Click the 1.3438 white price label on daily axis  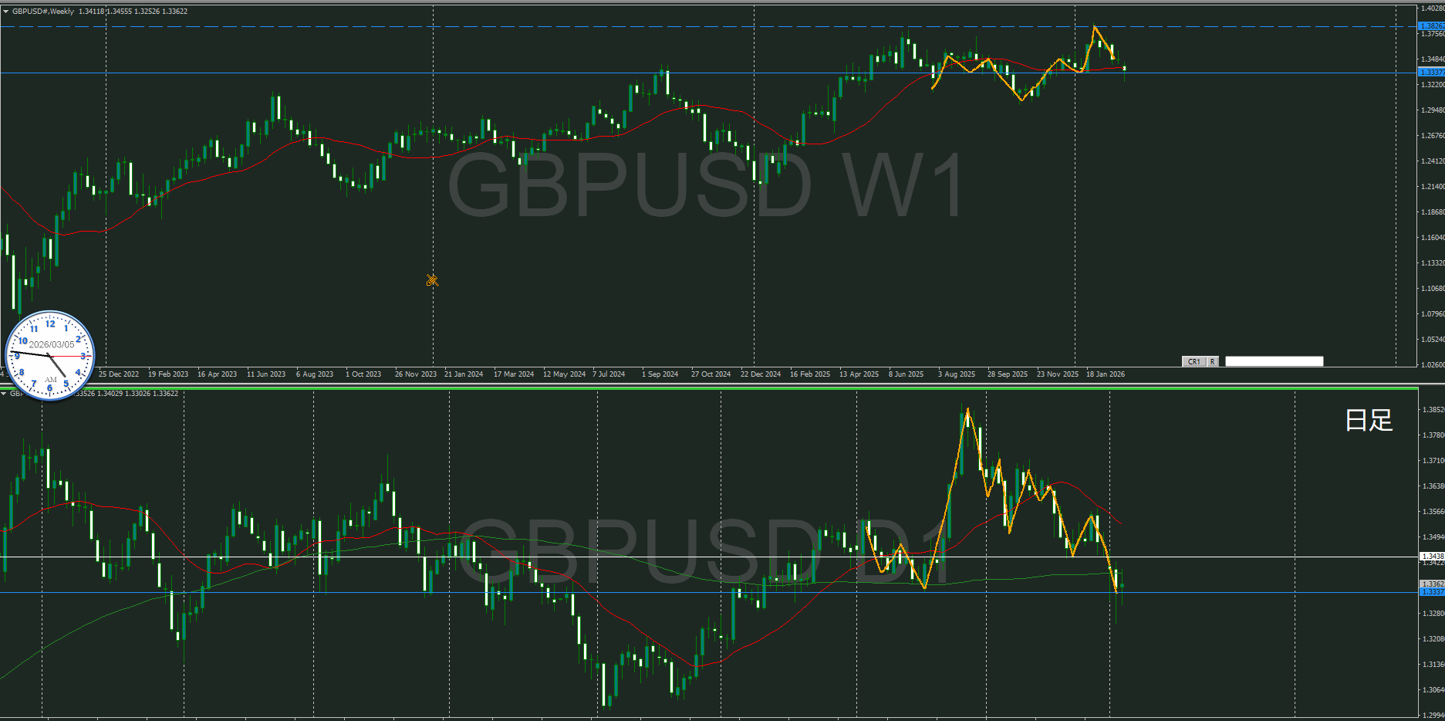click(1431, 556)
